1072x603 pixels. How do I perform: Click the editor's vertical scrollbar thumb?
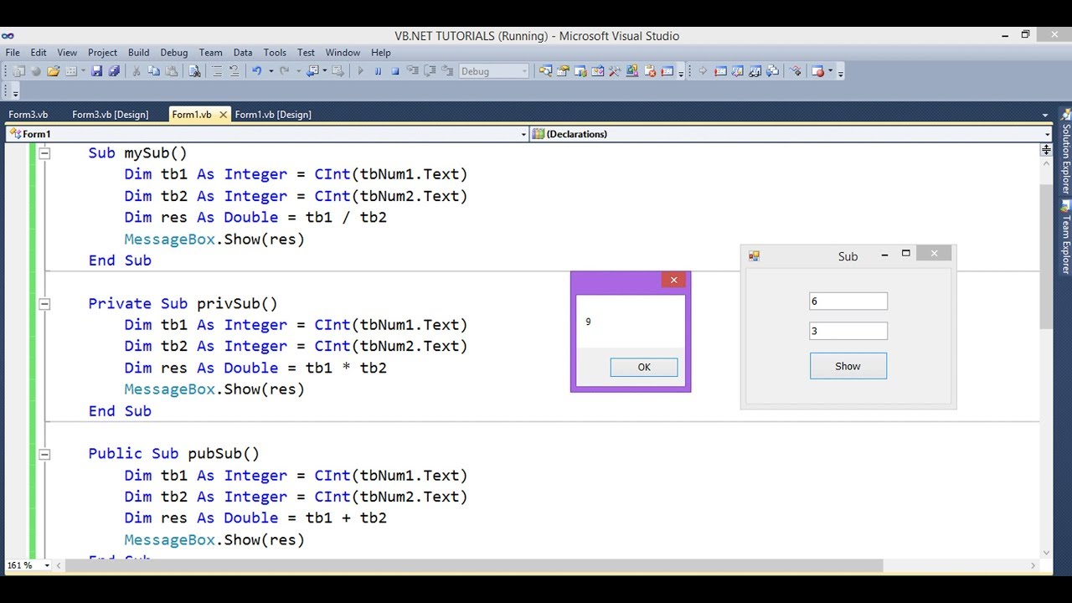coord(1046,256)
